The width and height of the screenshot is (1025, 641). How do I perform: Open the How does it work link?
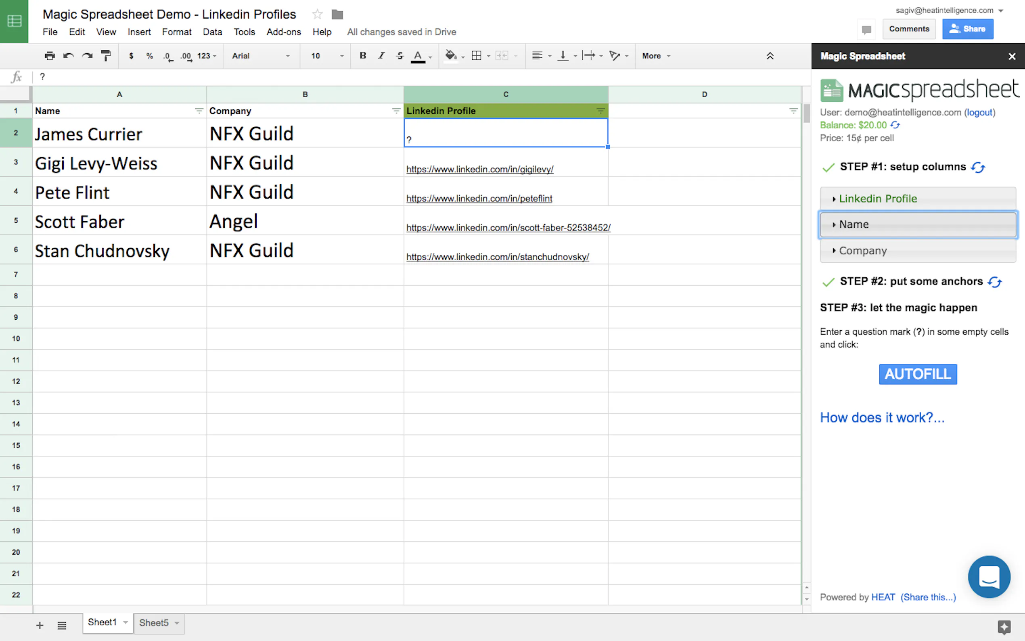point(882,417)
